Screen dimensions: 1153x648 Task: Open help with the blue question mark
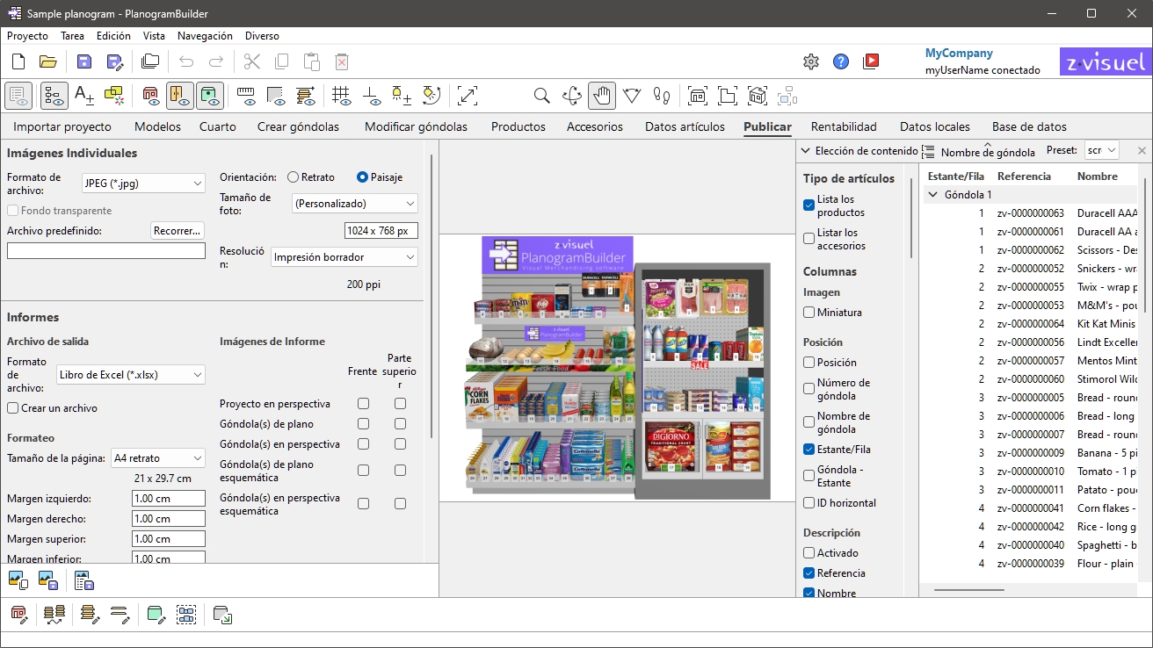click(841, 61)
